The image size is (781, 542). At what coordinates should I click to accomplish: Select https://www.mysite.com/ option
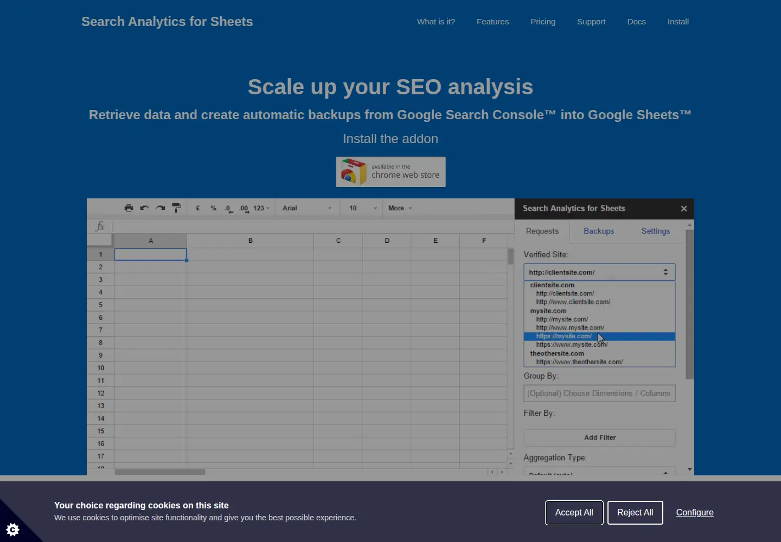click(572, 345)
